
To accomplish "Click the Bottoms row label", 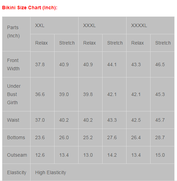I will coord(16,137).
